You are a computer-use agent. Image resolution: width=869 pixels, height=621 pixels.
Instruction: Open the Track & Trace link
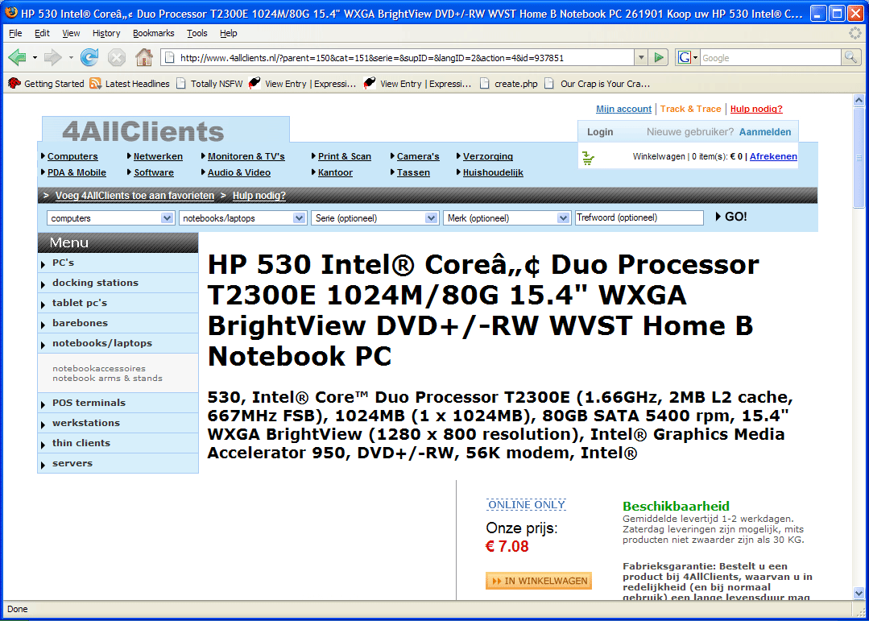[x=690, y=109]
